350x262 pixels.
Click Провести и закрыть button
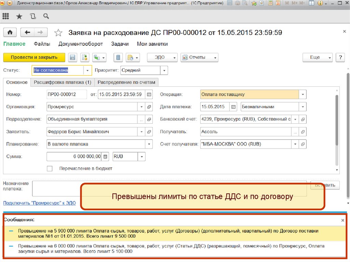34,57
